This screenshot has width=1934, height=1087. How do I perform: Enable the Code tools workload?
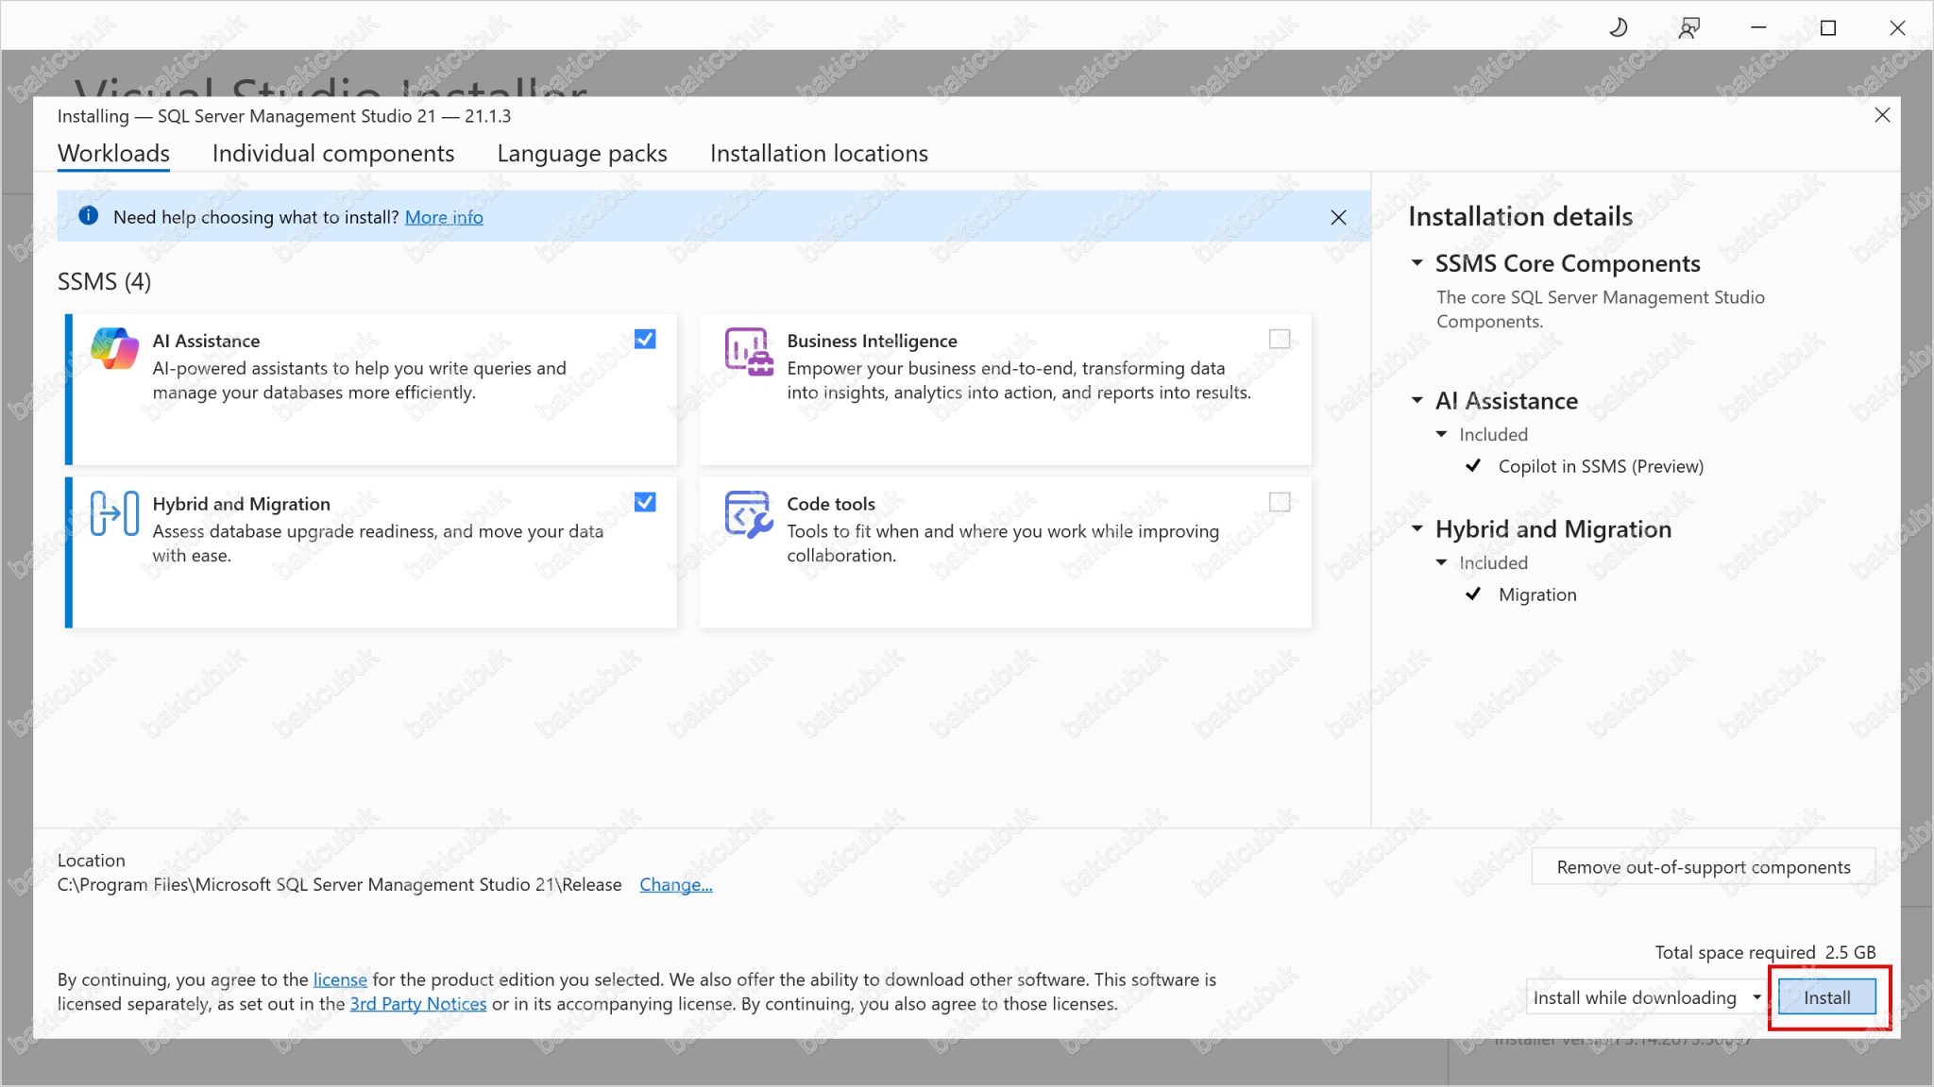(x=1281, y=503)
